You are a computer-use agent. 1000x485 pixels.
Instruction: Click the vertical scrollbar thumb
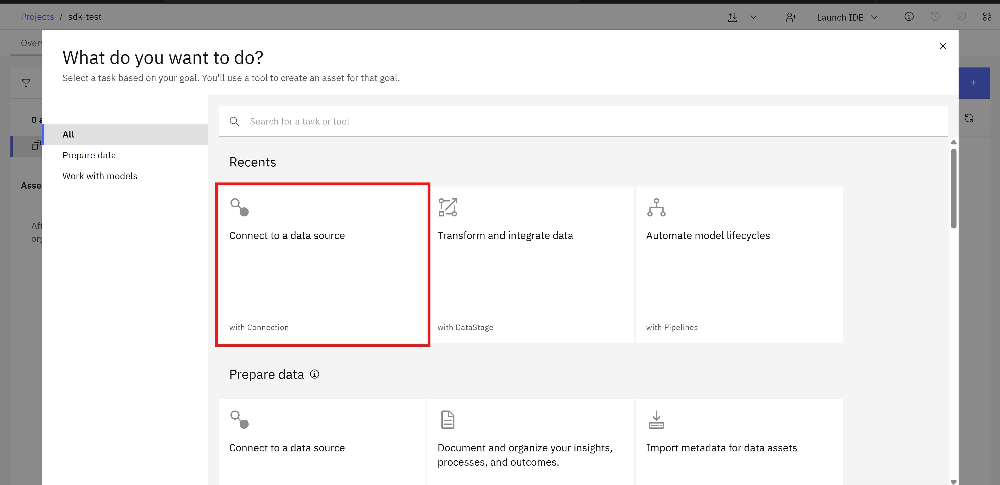[x=953, y=188]
